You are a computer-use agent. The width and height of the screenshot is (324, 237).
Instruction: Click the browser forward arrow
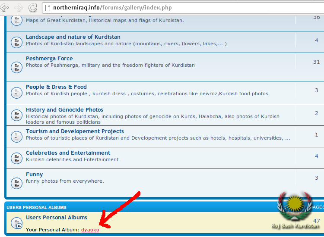(x=19, y=7)
